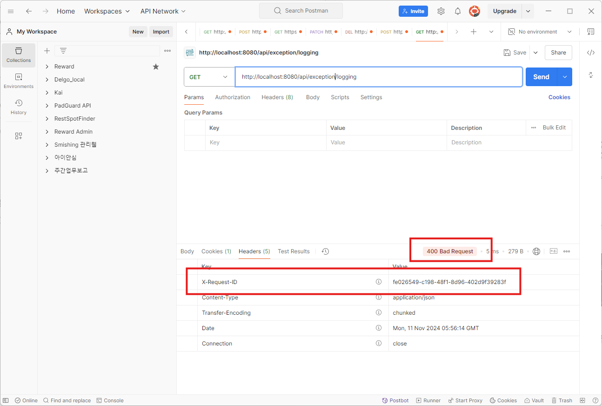The width and height of the screenshot is (602, 406).
Task: Expand the PadGuard API collection
Action: 47,106
